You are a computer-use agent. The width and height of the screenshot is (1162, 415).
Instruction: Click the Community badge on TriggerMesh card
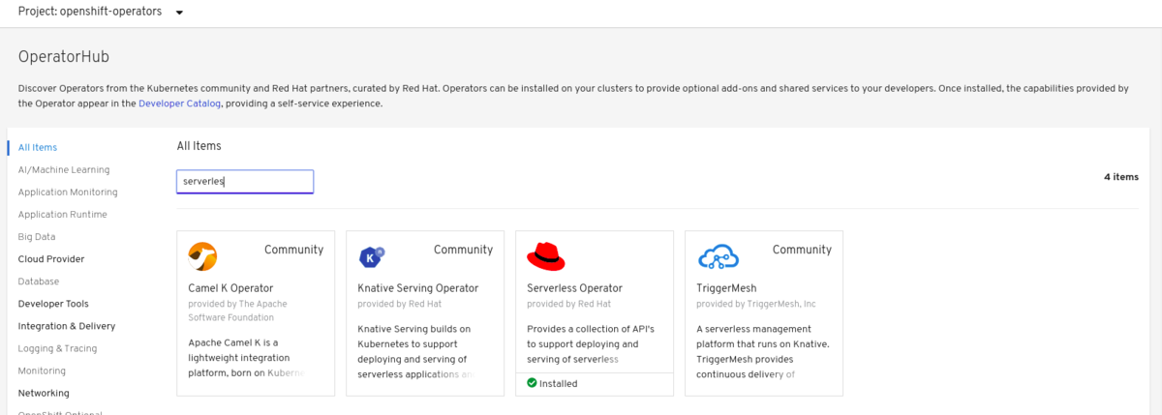click(x=802, y=250)
